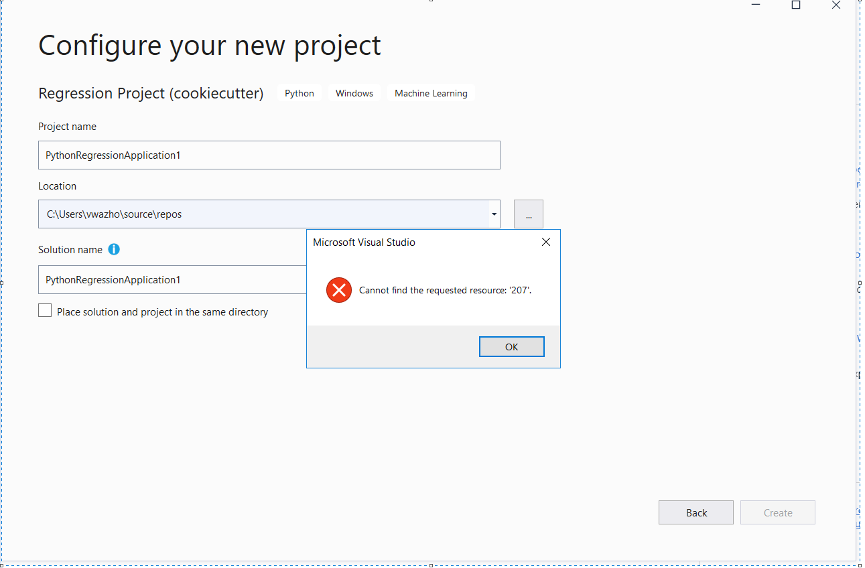Click the Solution name info icon
This screenshot has width=865, height=568.
114,249
